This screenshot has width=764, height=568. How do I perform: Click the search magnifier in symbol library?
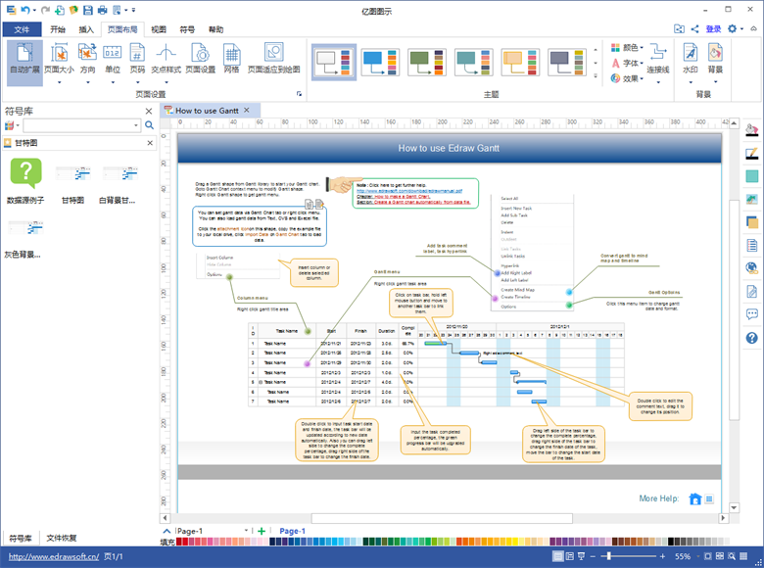click(150, 125)
